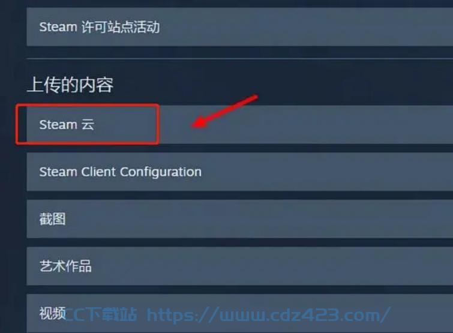The image size is (453, 333).
Task: Click the word Steam inside the red box
Action: [58, 124]
